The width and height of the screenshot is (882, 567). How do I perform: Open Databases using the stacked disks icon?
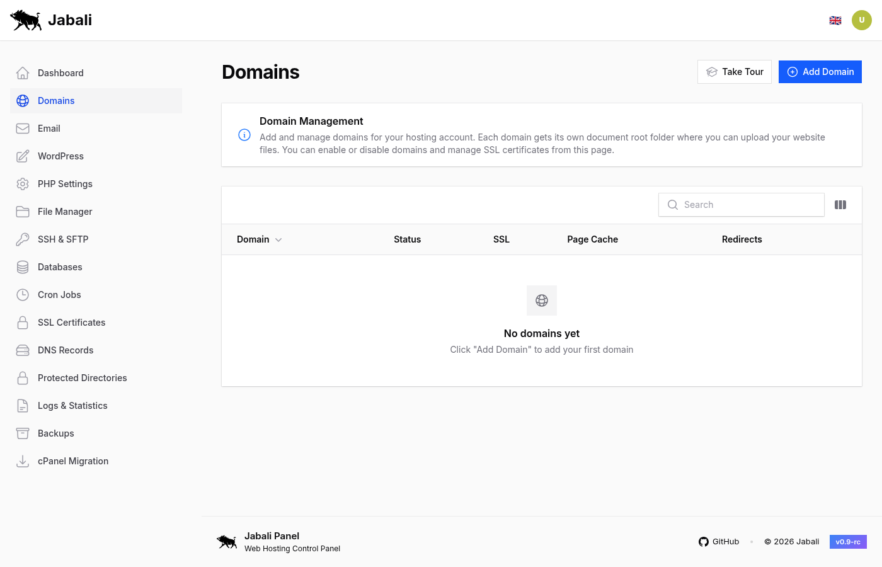(23, 266)
